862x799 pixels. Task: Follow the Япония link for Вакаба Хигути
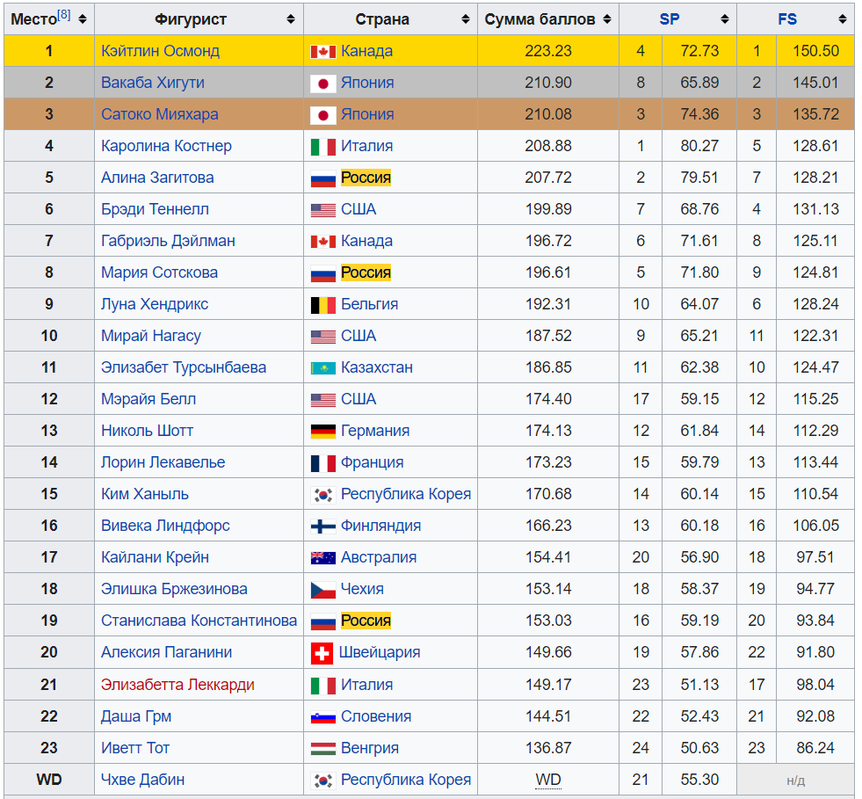[x=367, y=83]
